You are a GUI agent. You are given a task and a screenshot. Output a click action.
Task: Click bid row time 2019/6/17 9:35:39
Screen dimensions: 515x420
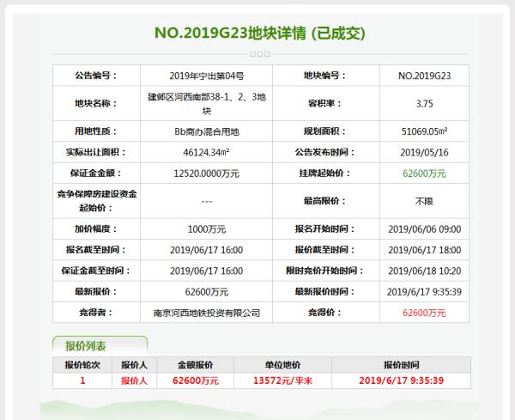(x=402, y=380)
